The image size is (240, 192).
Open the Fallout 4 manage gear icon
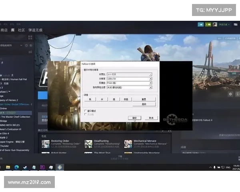pyautogui.click(x=230, y=94)
